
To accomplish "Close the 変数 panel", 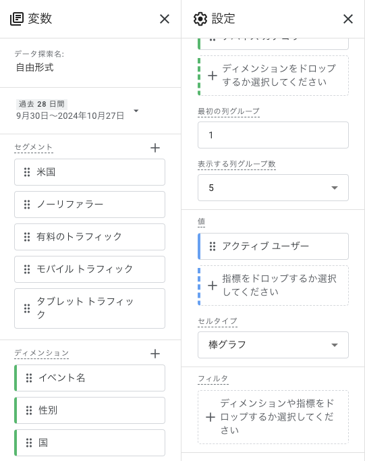I will (x=165, y=19).
